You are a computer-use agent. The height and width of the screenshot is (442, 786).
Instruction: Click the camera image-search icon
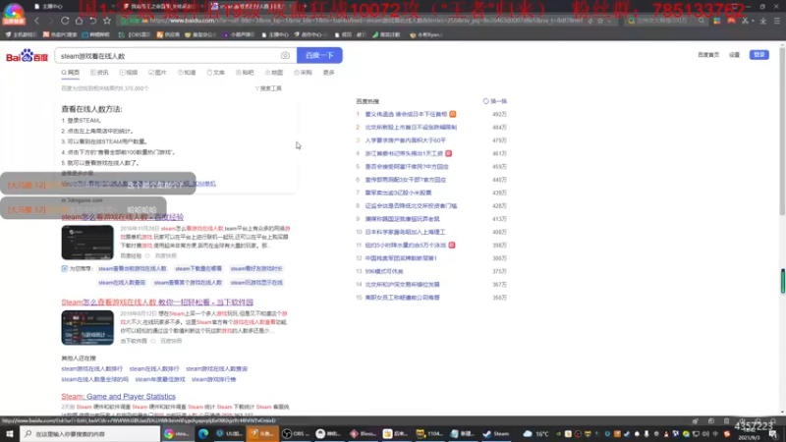point(285,56)
